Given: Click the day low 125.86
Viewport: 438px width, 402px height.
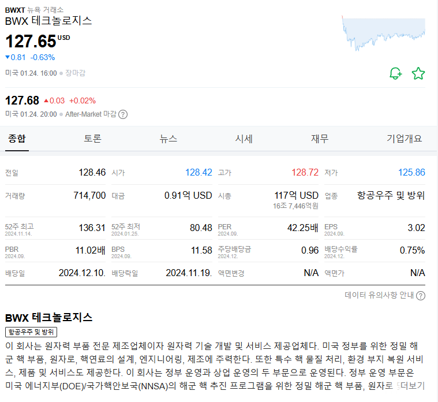Looking at the screenshot, I should [411, 173].
